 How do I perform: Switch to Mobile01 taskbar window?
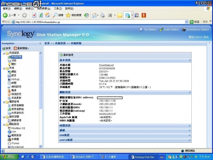click(84, 157)
